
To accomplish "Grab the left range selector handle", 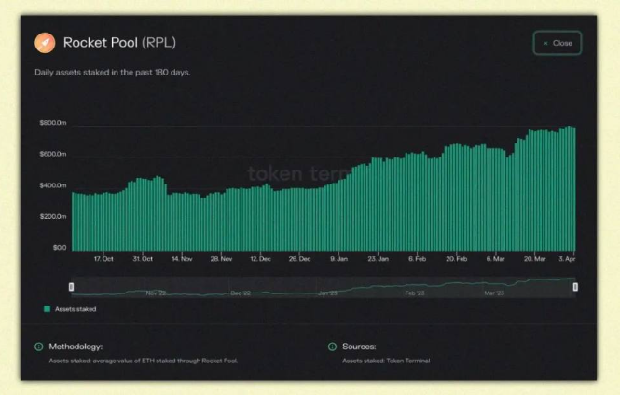I will click(71, 287).
